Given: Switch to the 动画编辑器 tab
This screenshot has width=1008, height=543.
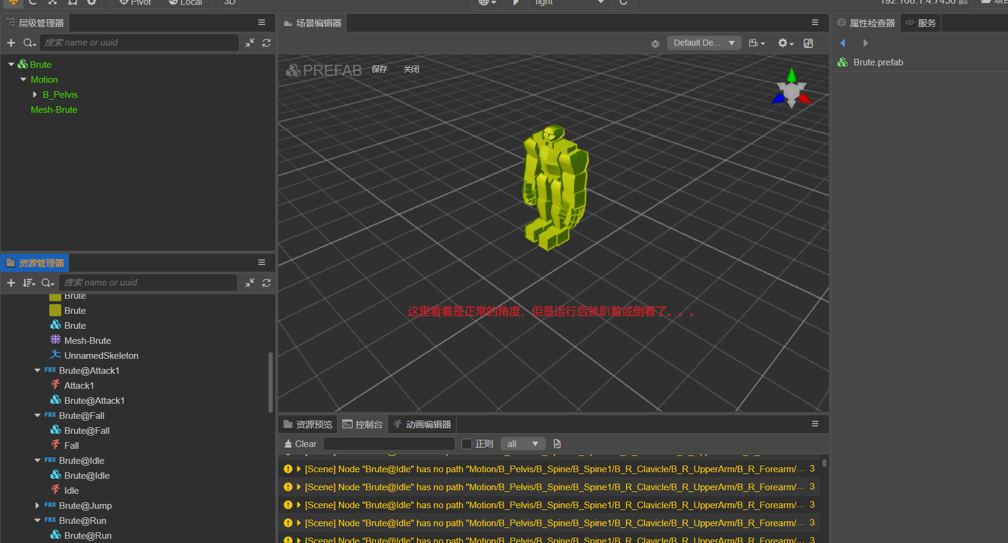Looking at the screenshot, I should pyautogui.click(x=422, y=424).
